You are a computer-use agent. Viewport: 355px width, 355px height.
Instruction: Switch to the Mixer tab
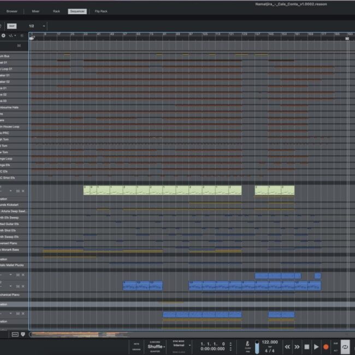(35, 11)
